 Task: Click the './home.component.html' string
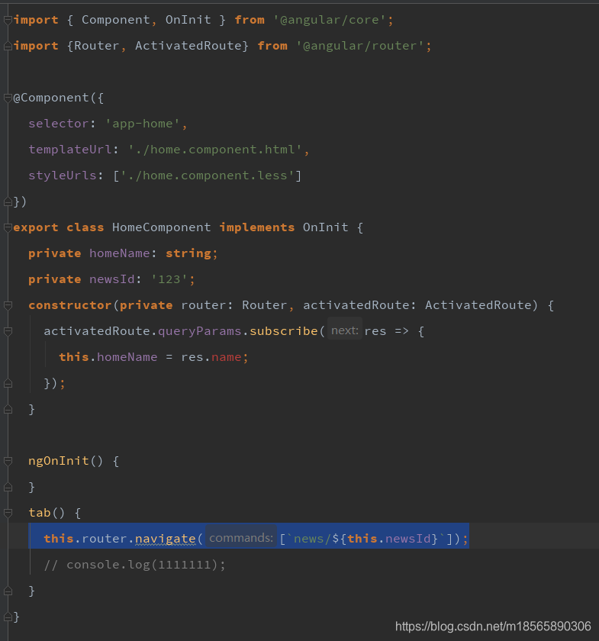click(215, 150)
